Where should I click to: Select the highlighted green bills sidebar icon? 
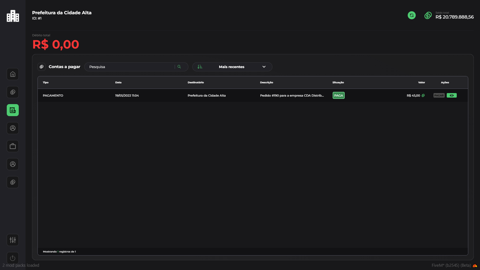click(x=13, y=110)
